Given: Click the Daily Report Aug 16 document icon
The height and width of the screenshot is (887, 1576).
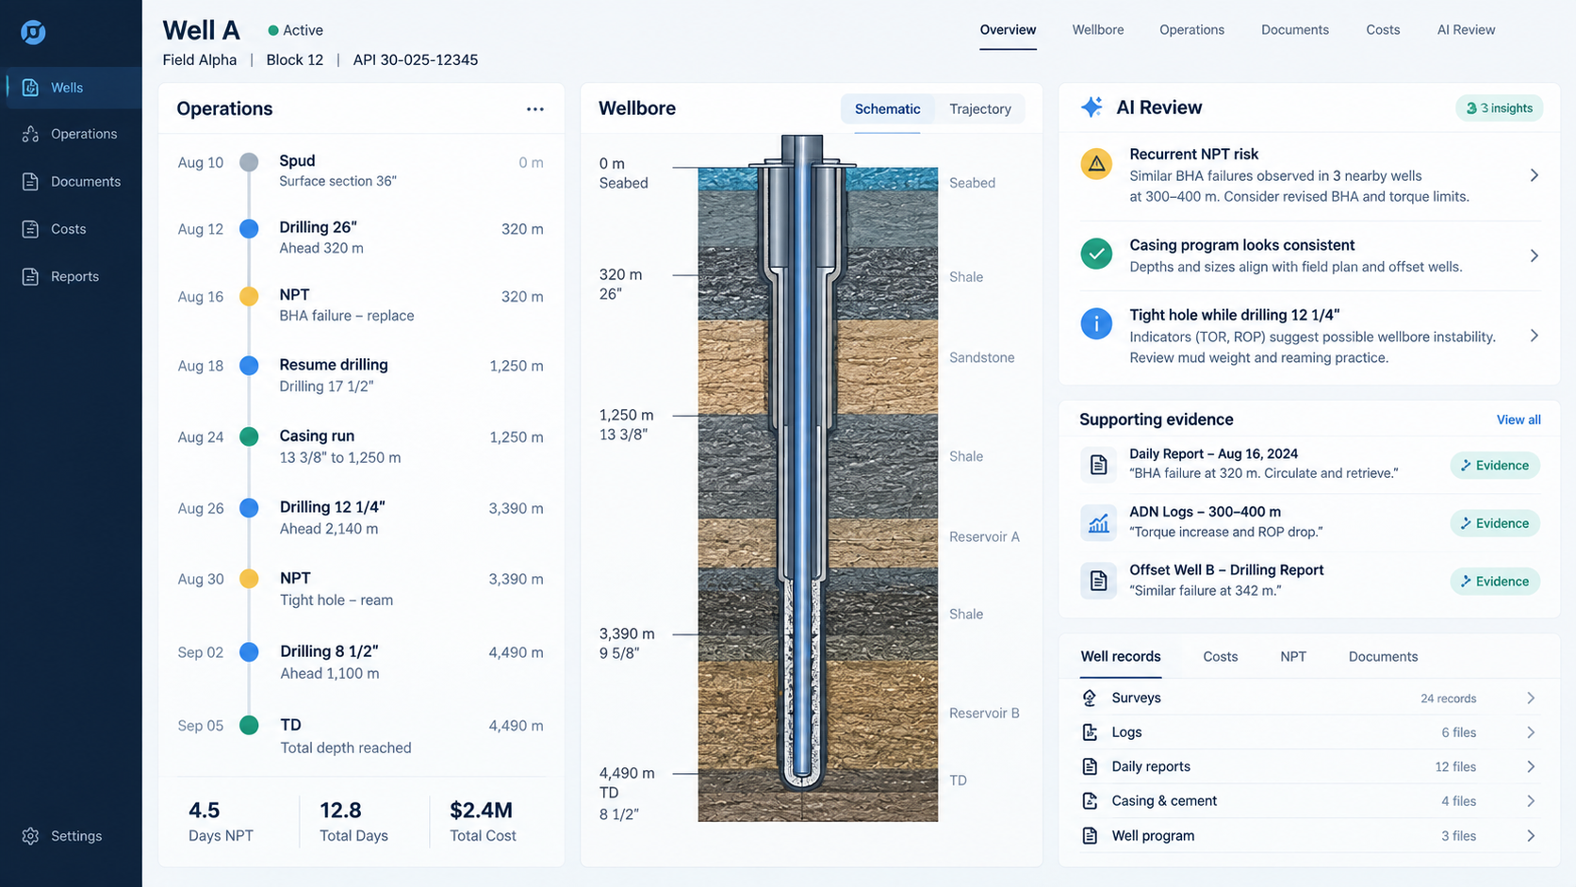Looking at the screenshot, I should click(x=1098, y=464).
